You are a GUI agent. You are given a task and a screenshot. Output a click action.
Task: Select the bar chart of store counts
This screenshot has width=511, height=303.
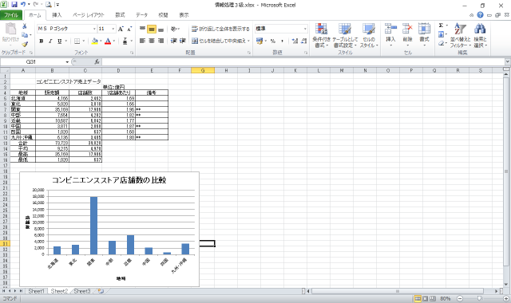[x=109, y=229]
